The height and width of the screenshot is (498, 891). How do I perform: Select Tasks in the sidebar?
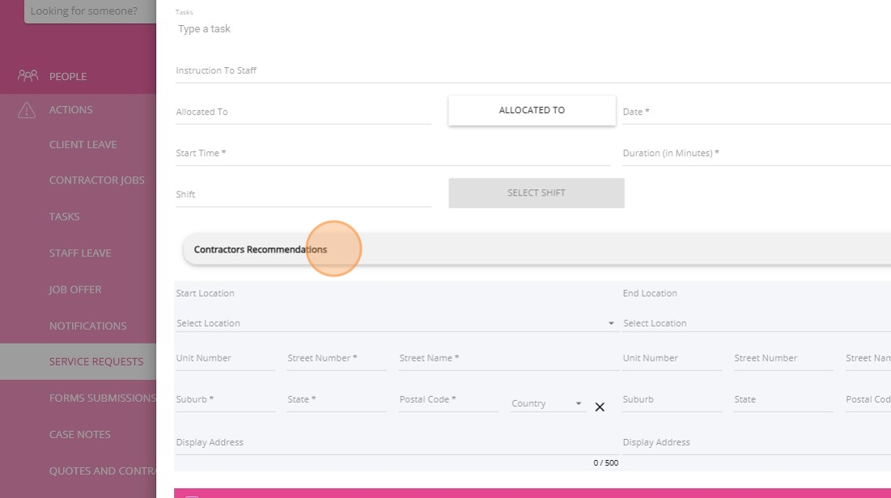[65, 217]
